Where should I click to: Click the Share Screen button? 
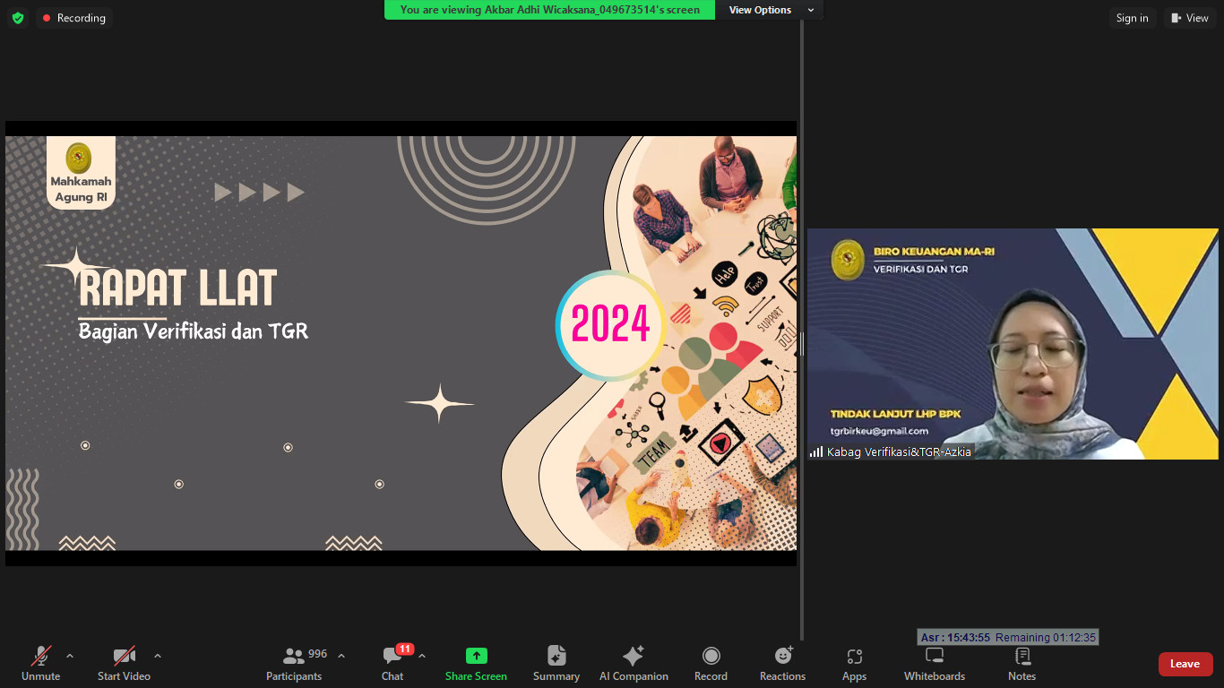coord(476,664)
